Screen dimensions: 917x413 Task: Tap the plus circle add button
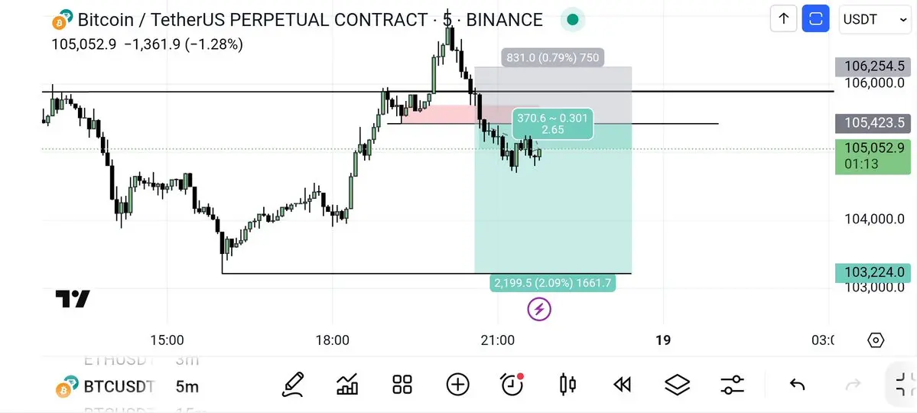pos(457,385)
